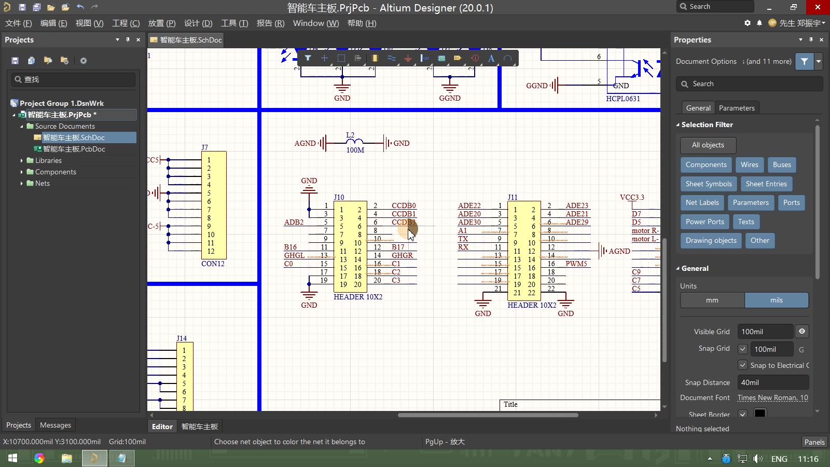Screen dimensions: 830x467
Task: Expand the Nets folder in tree
Action: 22,184
